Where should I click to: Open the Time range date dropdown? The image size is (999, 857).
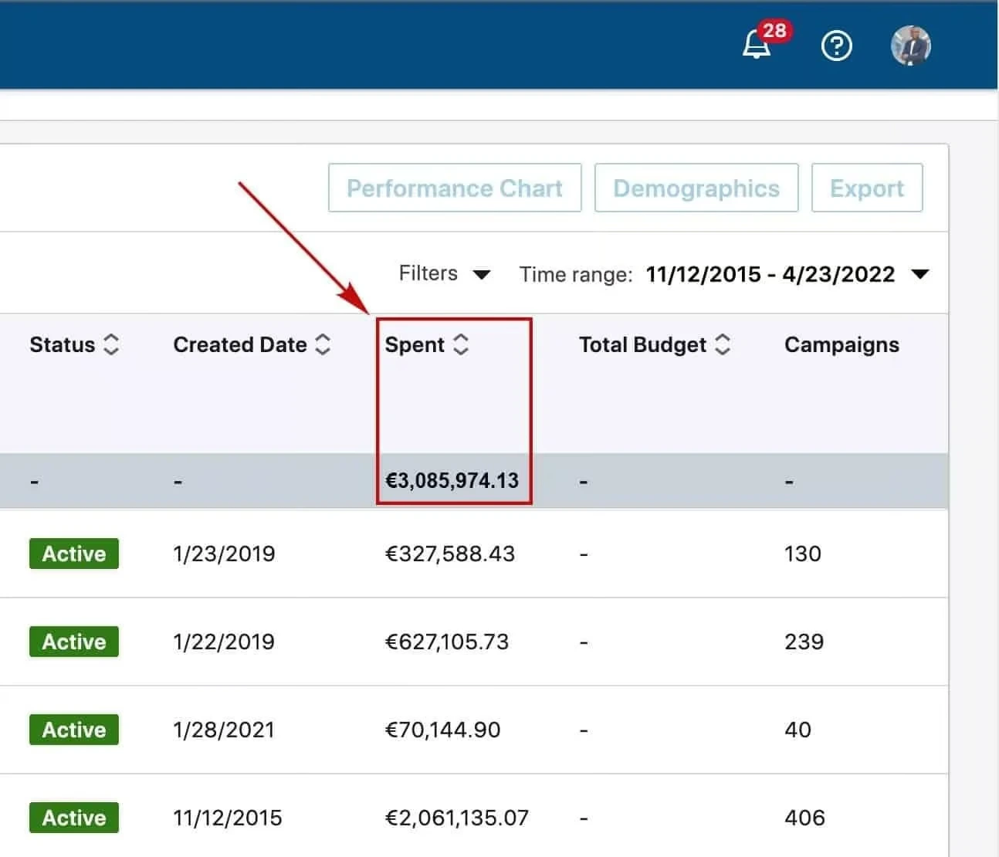(787, 274)
